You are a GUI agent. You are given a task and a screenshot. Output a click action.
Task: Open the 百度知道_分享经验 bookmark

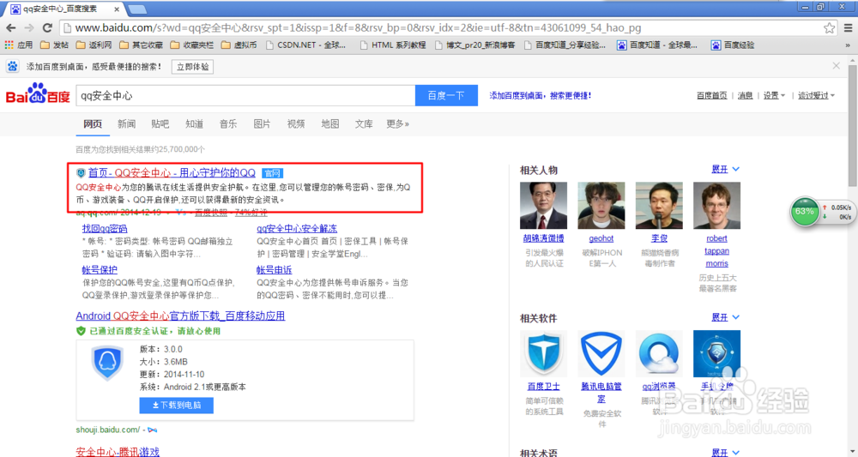pyautogui.click(x=565, y=45)
